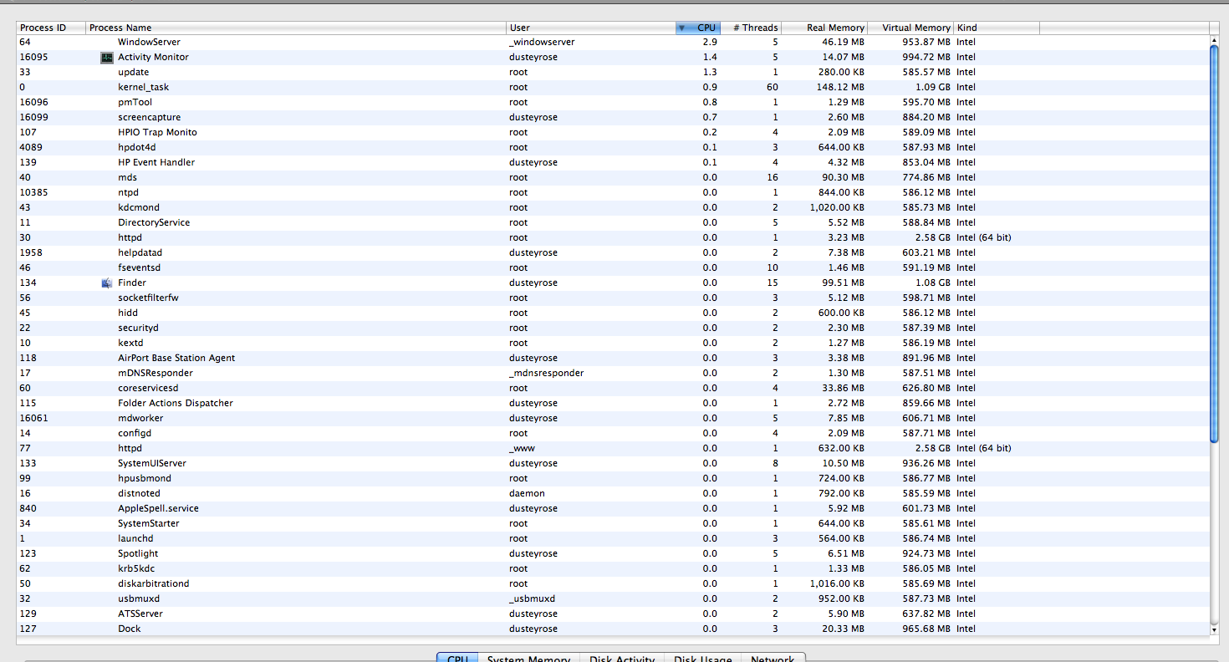Image resolution: width=1229 pixels, height=662 pixels.
Task: Select the WindowServer process row
Action: tap(613, 42)
